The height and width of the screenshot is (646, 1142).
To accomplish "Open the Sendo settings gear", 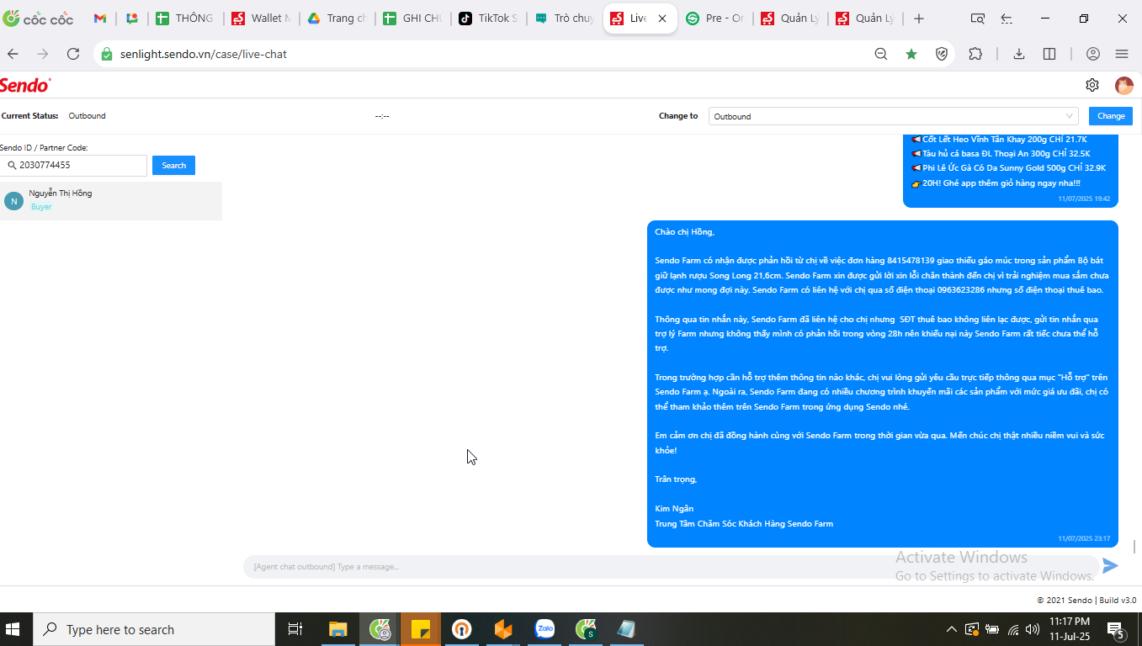I will [x=1092, y=85].
